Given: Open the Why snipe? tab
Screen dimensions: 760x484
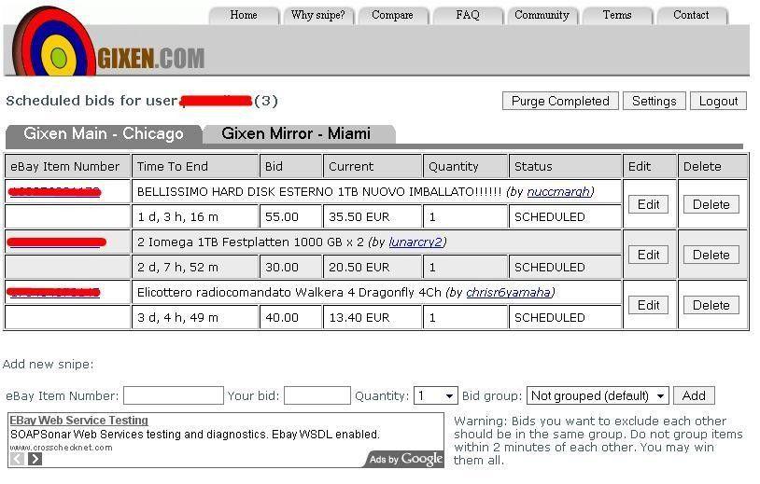Looking at the screenshot, I should coord(318,15).
